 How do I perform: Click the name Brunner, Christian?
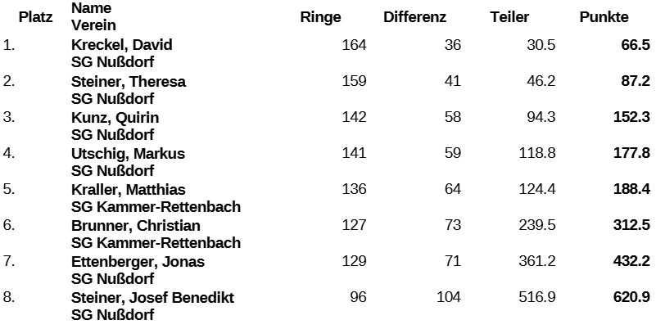pos(136,225)
